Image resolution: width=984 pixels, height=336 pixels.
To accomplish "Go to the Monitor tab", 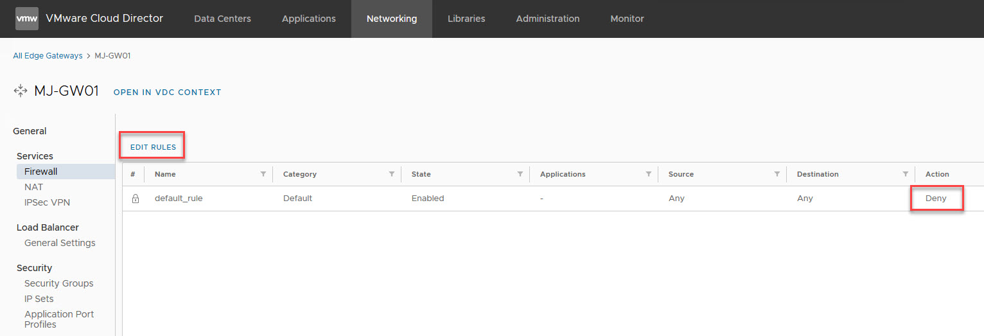I will tap(627, 19).
